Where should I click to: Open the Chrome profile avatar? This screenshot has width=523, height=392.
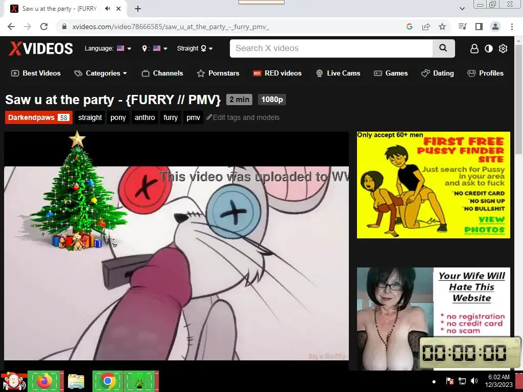click(x=495, y=27)
